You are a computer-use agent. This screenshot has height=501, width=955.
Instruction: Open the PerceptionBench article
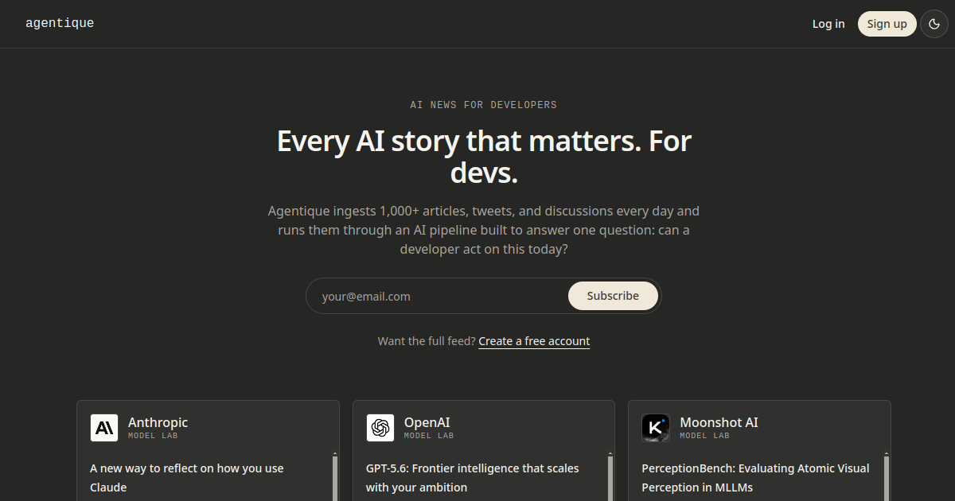pos(755,478)
